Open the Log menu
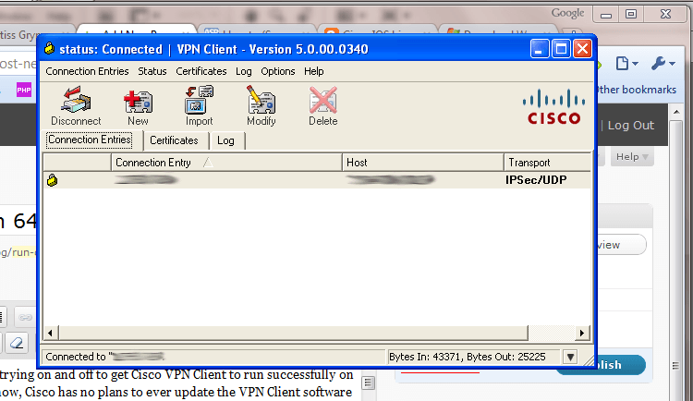The height and width of the screenshot is (401, 693). [244, 71]
